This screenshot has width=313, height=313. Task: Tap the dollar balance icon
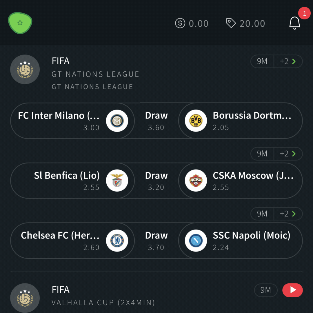tap(180, 23)
